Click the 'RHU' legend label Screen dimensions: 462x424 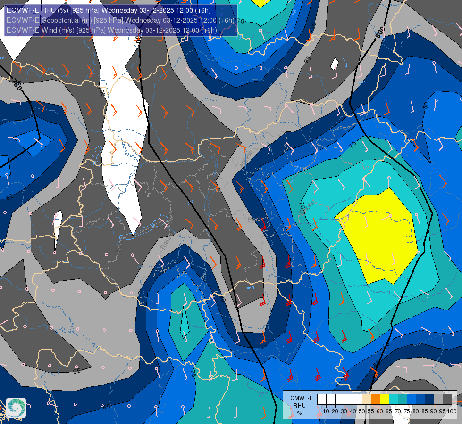(x=300, y=406)
